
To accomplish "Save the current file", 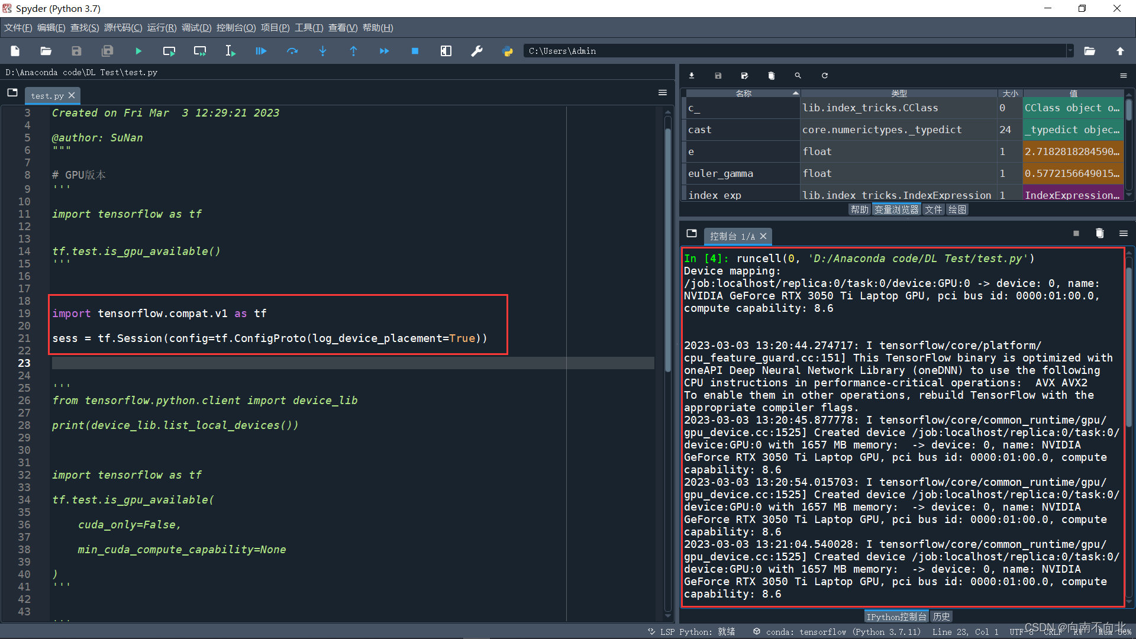I will [x=77, y=51].
